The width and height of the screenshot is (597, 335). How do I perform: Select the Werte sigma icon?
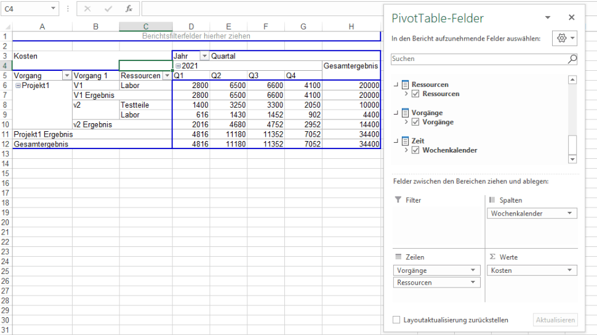coord(492,257)
